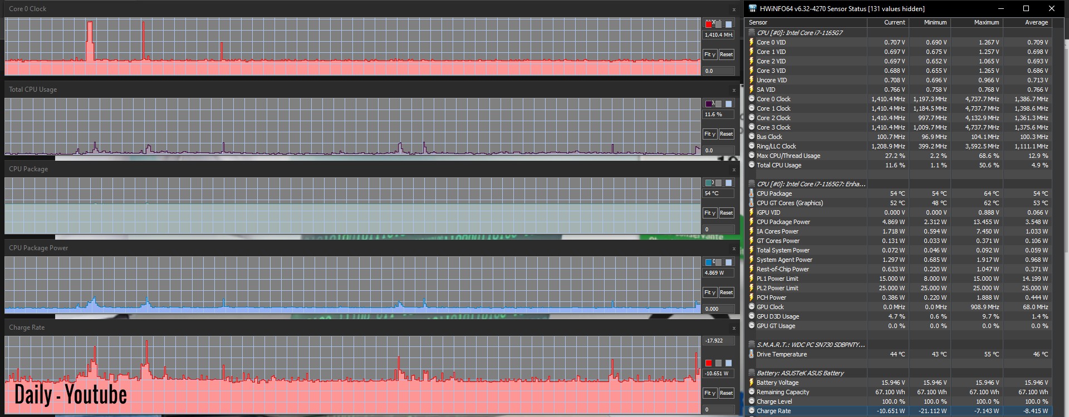The height and width of the screenshot is (417, 1069).
Task: Click the icon next to Max CPU/Thread Usage
Action: (752, 156)
